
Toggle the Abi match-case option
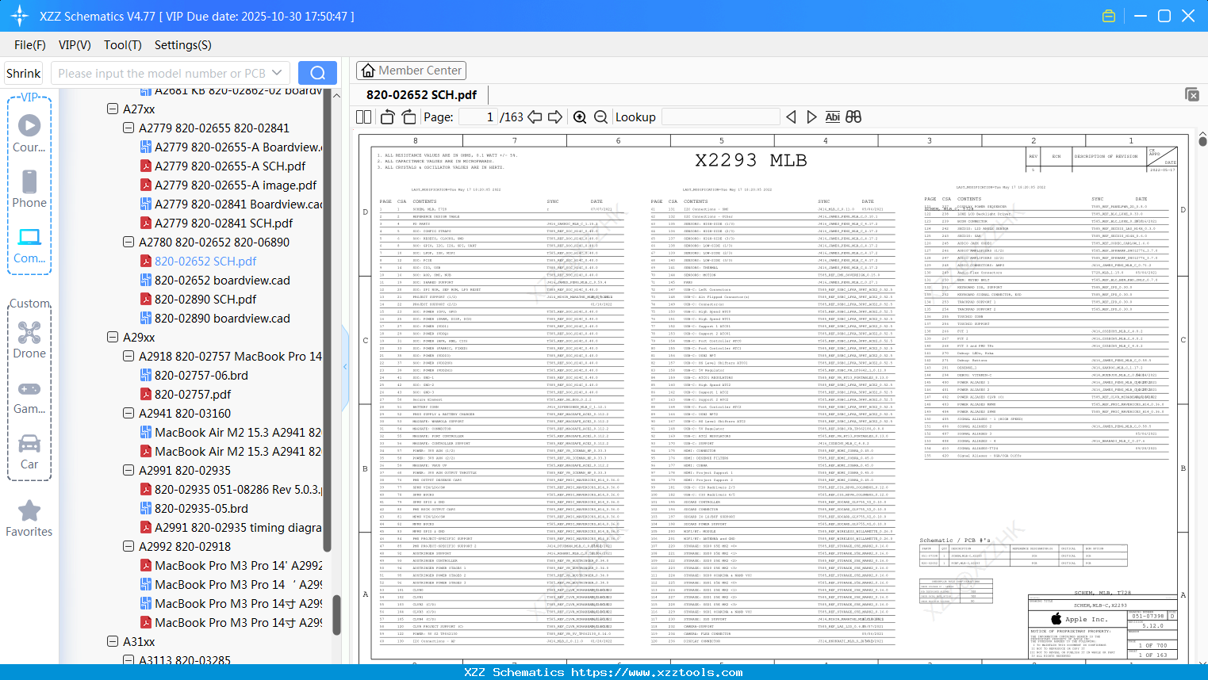pos(832,117)
